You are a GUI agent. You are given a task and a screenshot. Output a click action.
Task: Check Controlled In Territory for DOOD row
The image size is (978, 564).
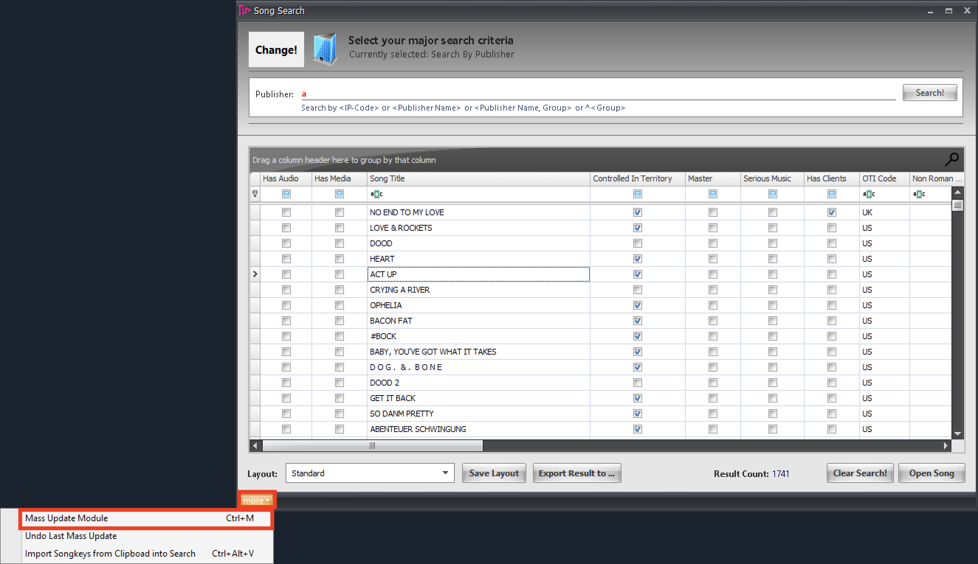tap(637, 243)
